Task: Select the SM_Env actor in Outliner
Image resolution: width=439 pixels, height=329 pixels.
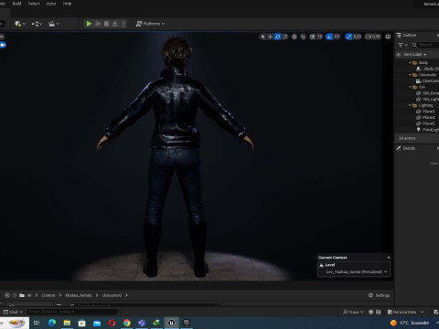Action: pos(427,93)
